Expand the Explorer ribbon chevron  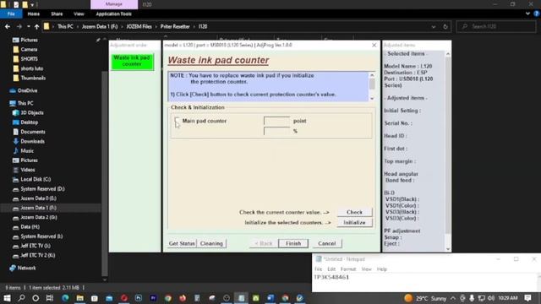tap(527, 14)
